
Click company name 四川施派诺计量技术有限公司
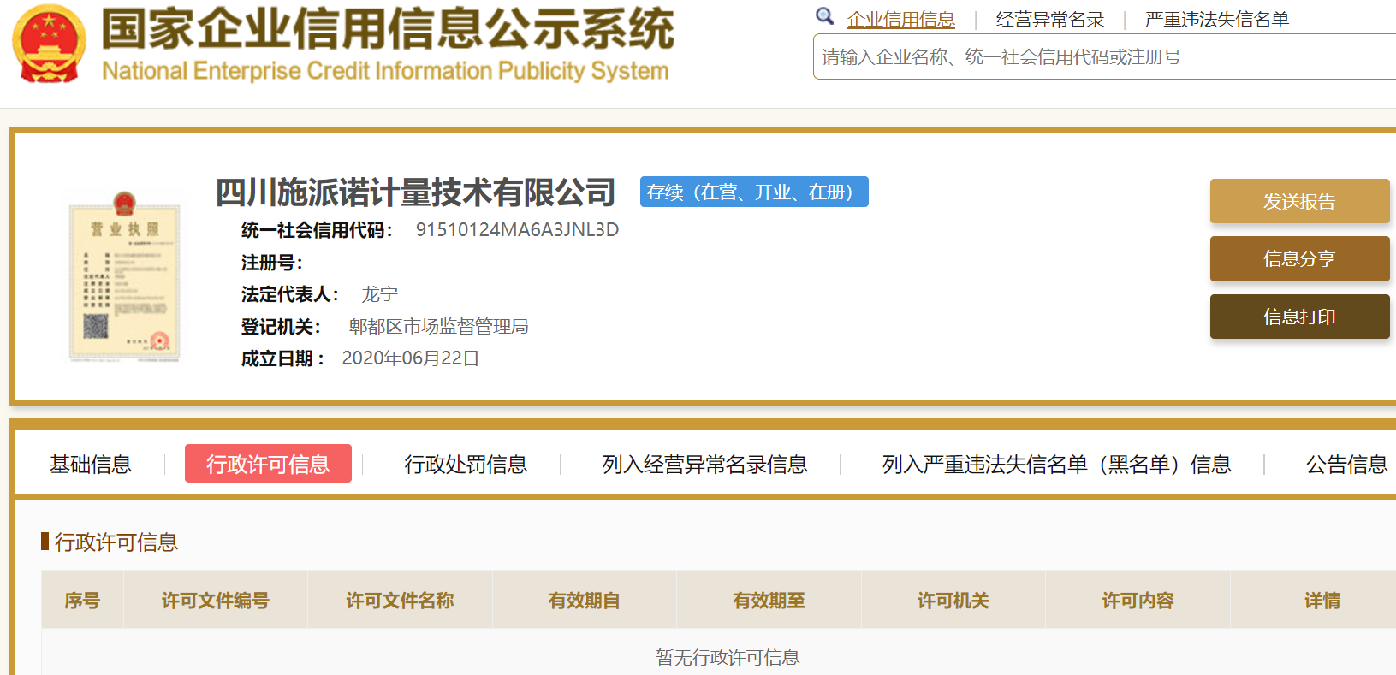tap(415, 192)
